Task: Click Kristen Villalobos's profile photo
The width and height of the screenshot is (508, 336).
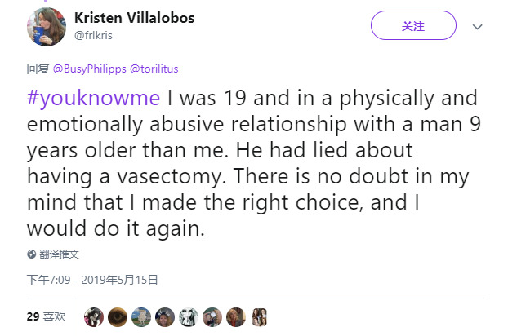Action: click(47, 27)
